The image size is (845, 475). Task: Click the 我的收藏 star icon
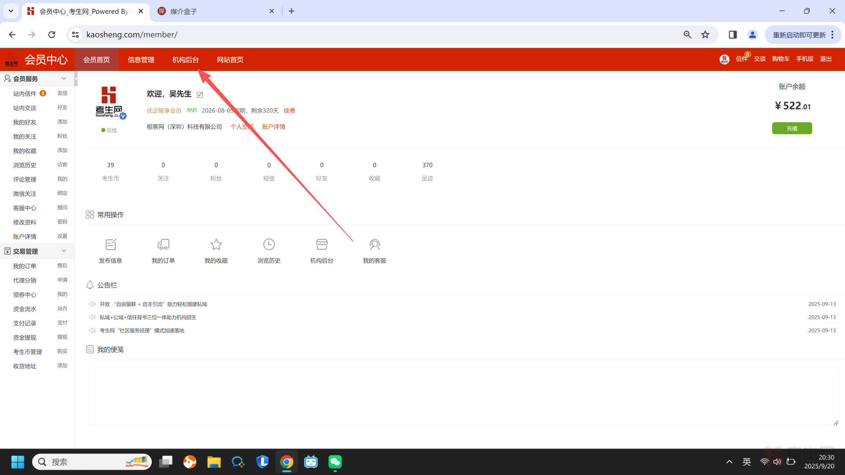[x=216, y=245]
